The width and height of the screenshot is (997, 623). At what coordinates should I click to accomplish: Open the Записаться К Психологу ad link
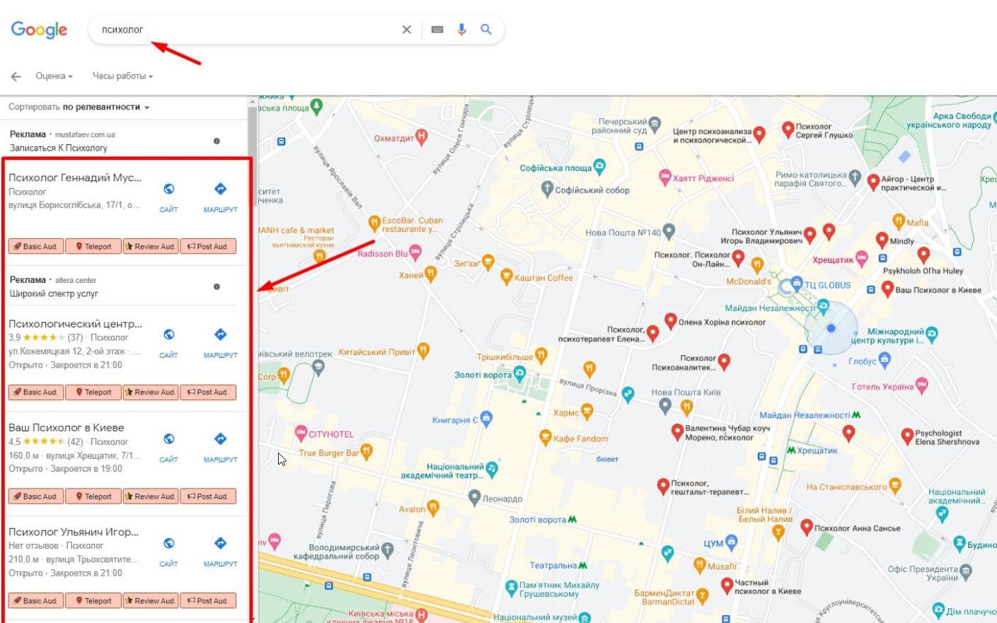coord(59,148)
